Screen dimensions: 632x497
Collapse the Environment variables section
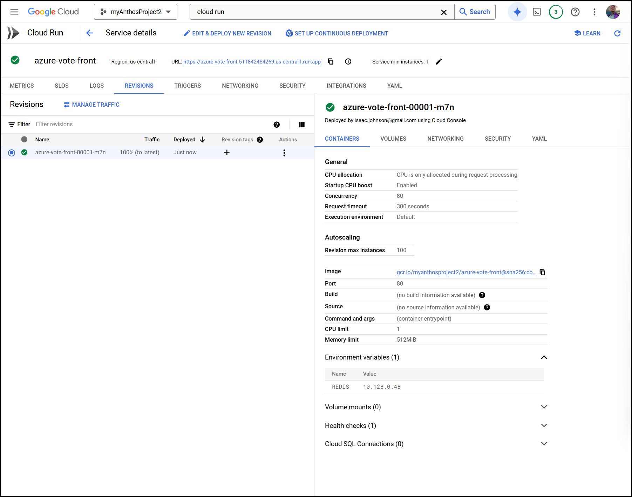[544, 357]
